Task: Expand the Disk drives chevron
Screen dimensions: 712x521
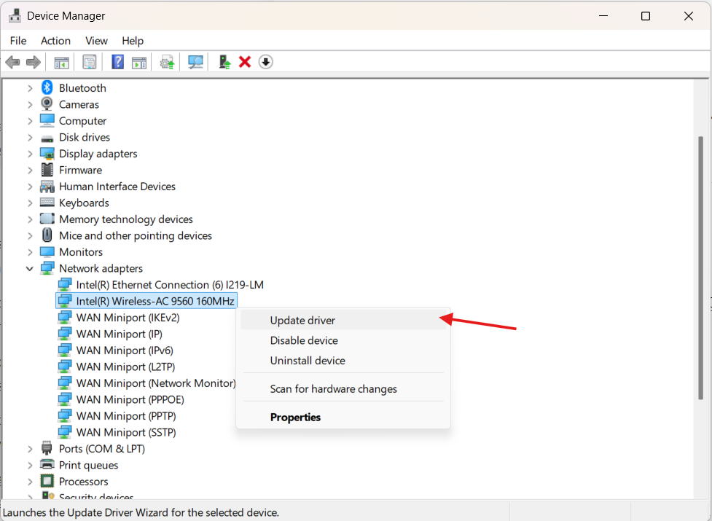Action: click(x=30, y=137)
